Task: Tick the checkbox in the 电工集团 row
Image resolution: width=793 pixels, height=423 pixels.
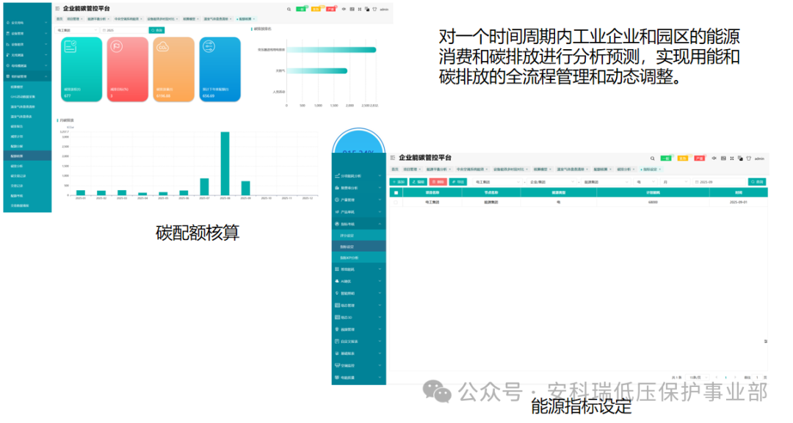Action: [x=396, y=203]
